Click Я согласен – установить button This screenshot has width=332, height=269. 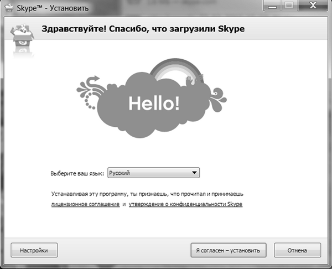[x=228, y=250]
